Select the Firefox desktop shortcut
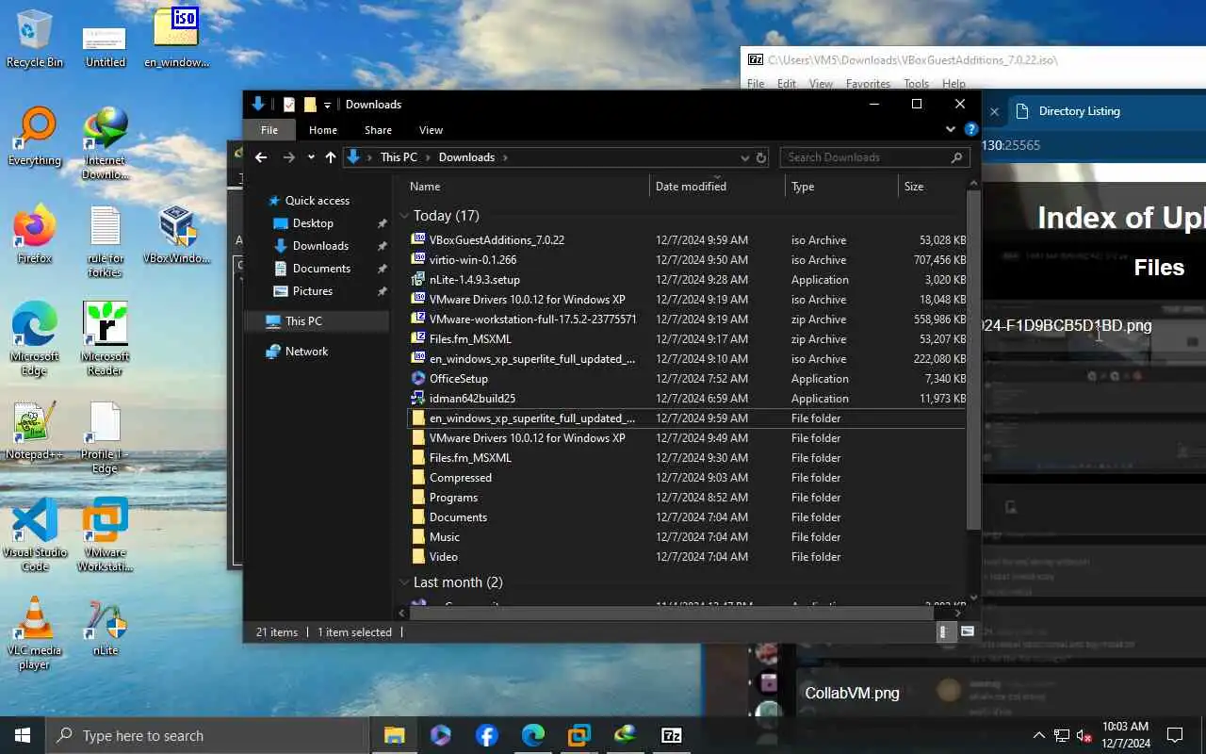Image resolution: width=1206 pixels, height=754 pixels. [x=35, y=235]
